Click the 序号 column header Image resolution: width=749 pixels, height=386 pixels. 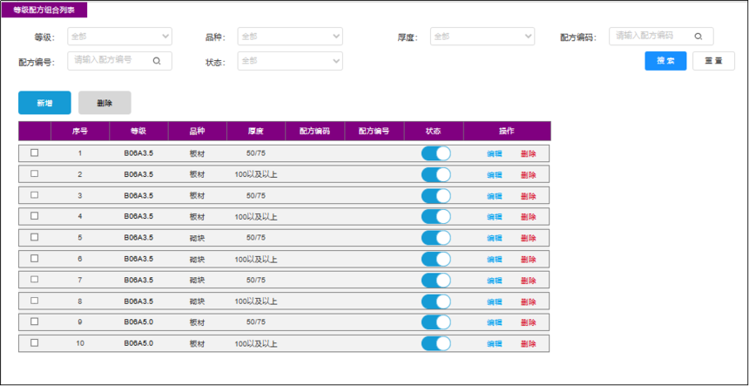[80, 131]
